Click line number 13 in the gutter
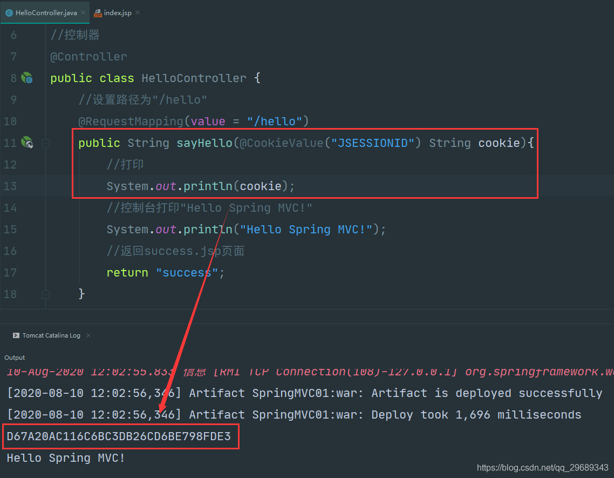The width and height of the screenshot is (614, 478). (x=10, y=186)
